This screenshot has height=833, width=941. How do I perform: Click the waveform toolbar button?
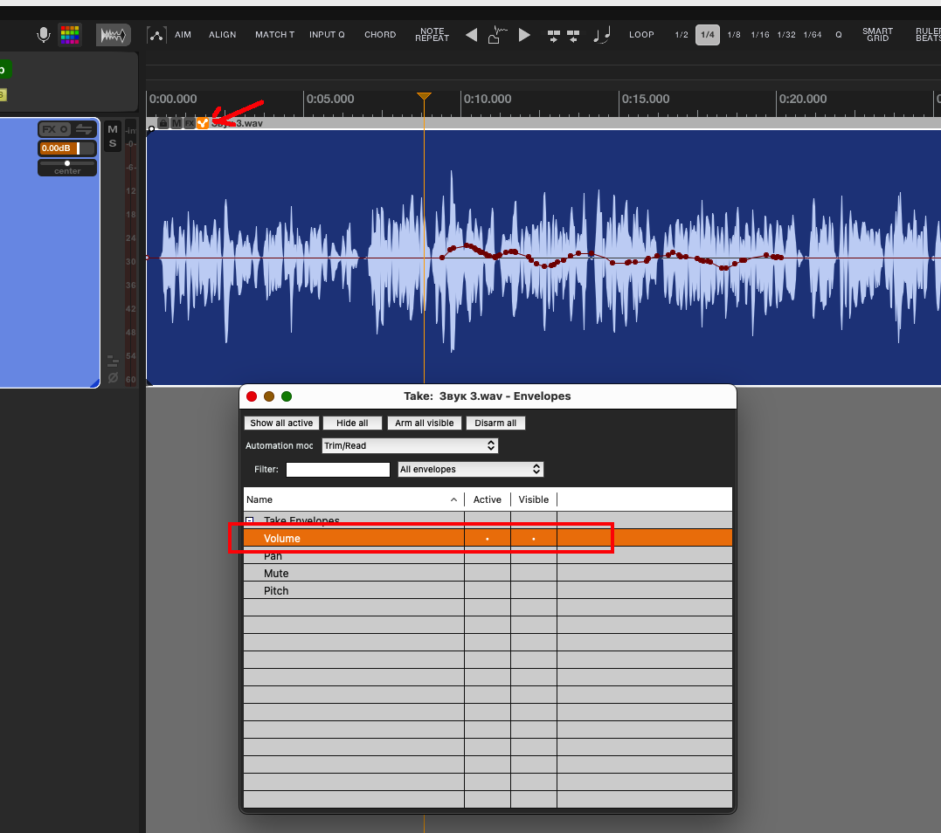113,35
